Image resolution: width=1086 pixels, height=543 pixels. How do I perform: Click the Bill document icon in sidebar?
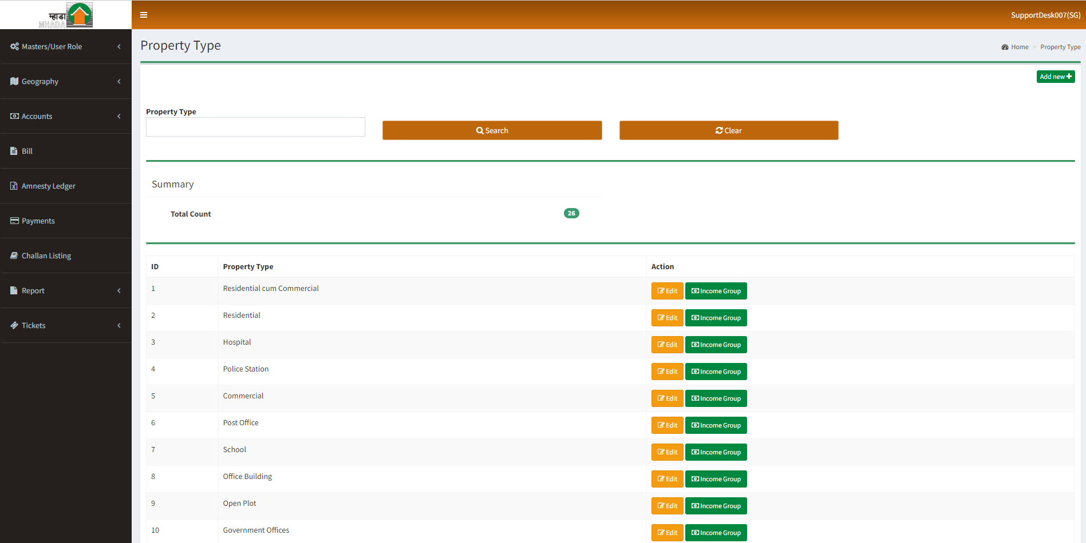(x=14, y=151)
